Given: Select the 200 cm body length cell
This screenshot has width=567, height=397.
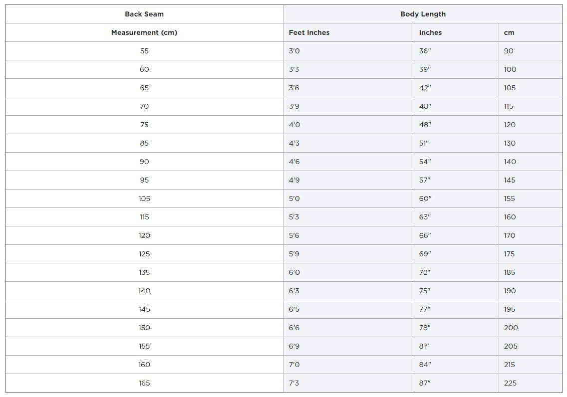Looking at the screenshot, I should coord(511,328).
